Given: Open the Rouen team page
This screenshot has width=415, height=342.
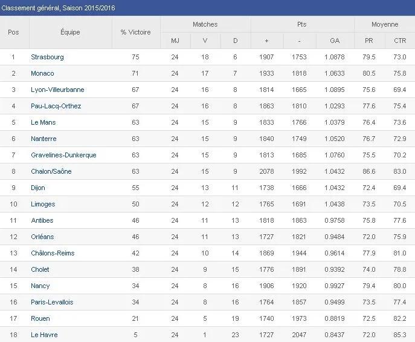Looking at the screenshot, I should click(x=40, y=318).
